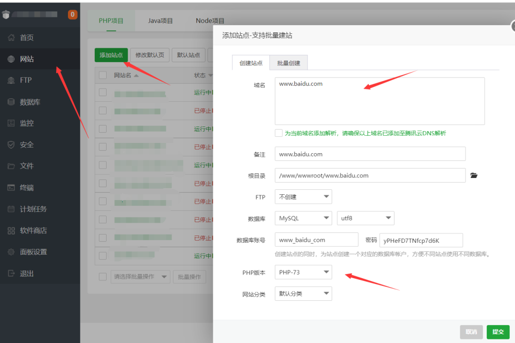The height and width of the screenshot is (343, 515).
Task: Click the globe icon for 网站
Action: click(11, 59)
